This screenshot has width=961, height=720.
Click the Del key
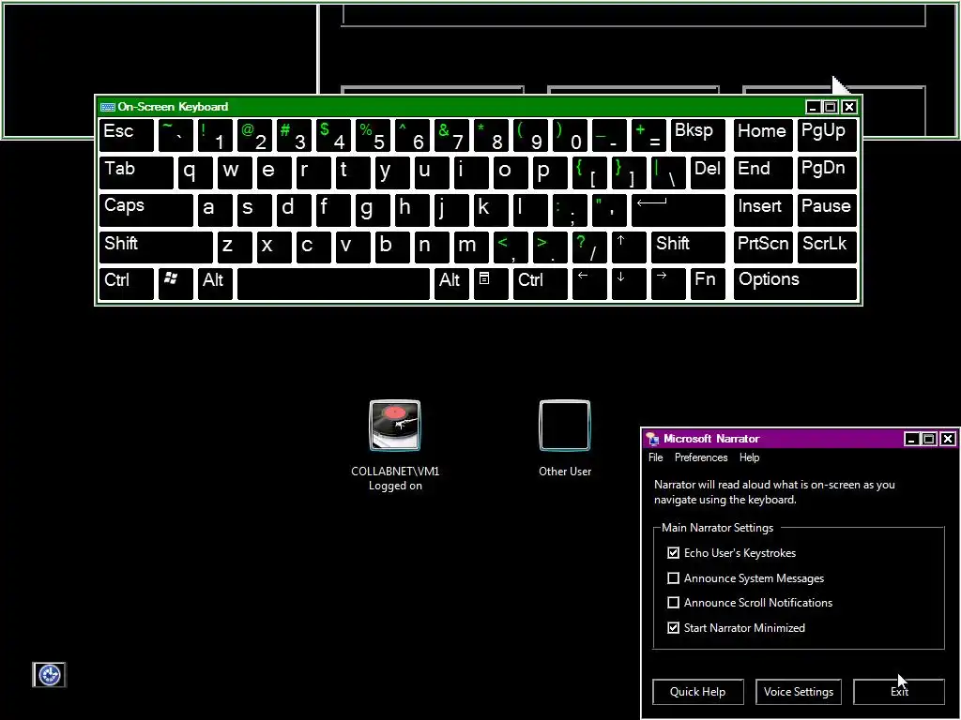[x=708, y=172]
